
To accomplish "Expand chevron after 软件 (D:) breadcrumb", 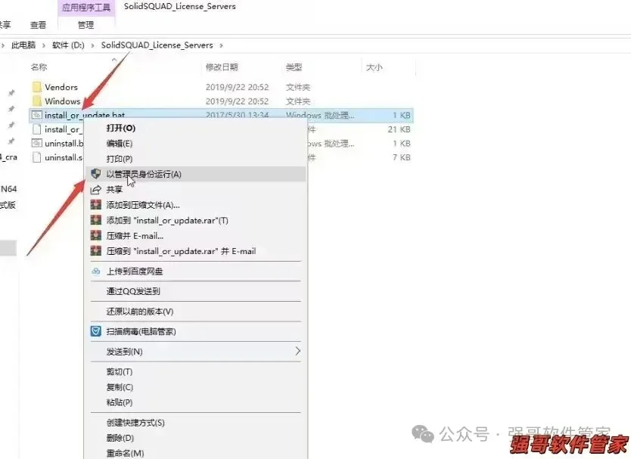I will (93, 45).
